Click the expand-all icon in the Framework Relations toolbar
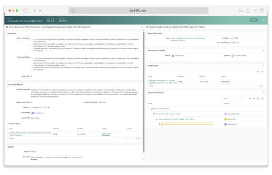This screenshot has height=175, width=272. click(250, 98)
